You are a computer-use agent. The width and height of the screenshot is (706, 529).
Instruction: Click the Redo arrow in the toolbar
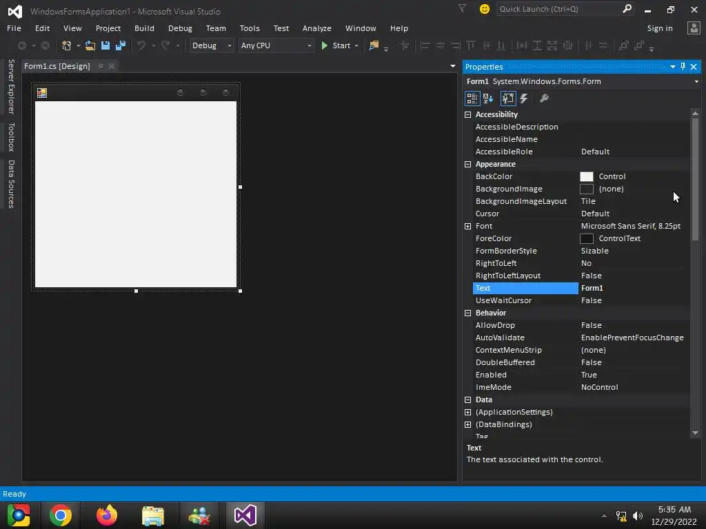[165, 45]
